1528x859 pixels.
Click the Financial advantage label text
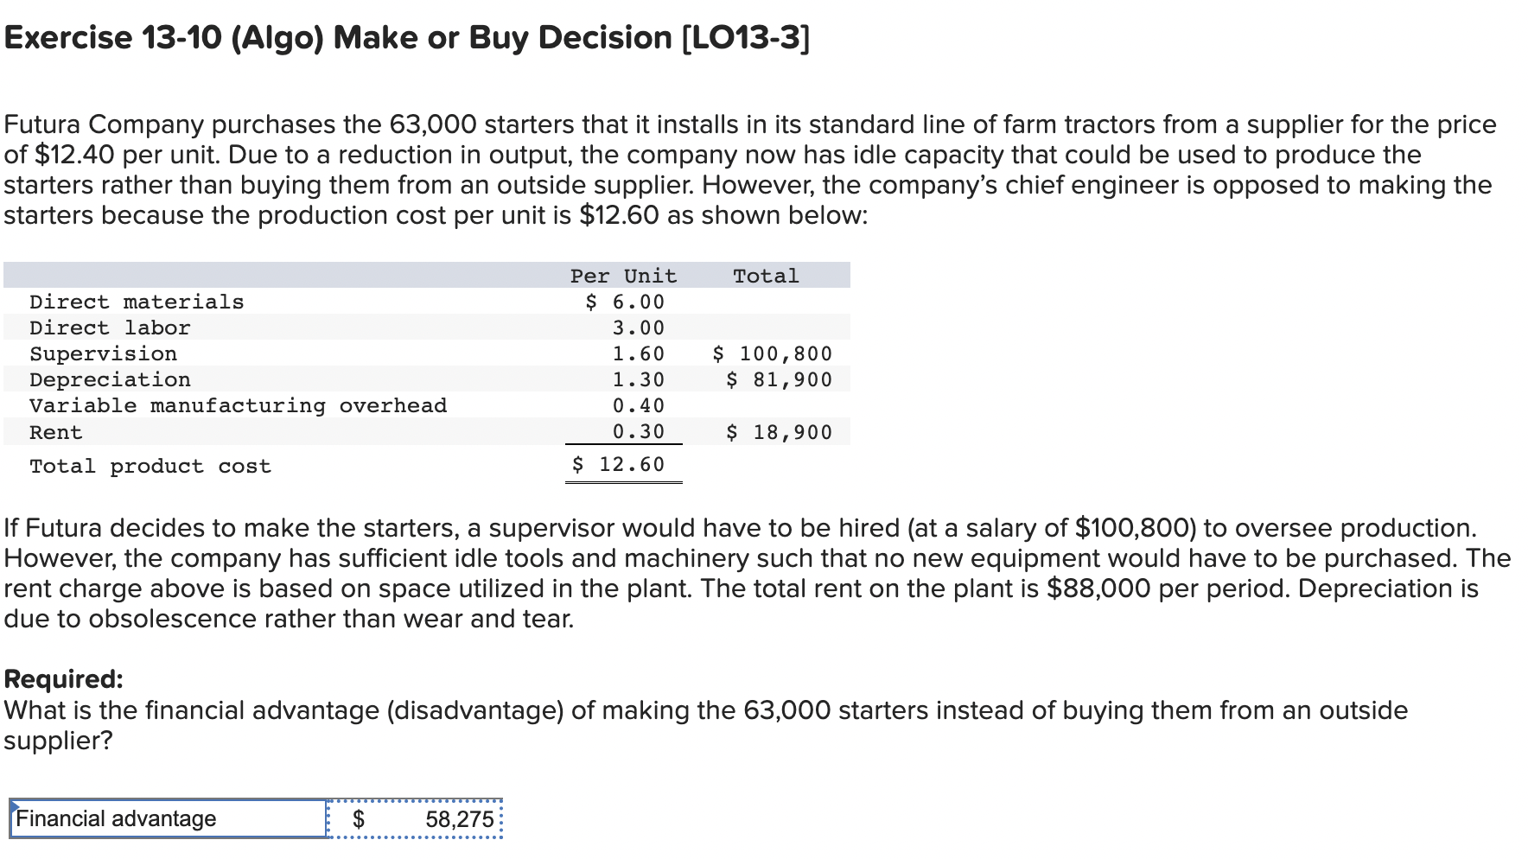117,818
